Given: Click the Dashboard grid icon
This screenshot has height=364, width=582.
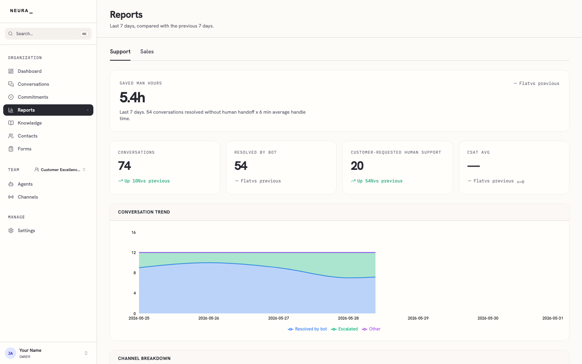Looking at the screenshot, I should click(x=11, y=71).
